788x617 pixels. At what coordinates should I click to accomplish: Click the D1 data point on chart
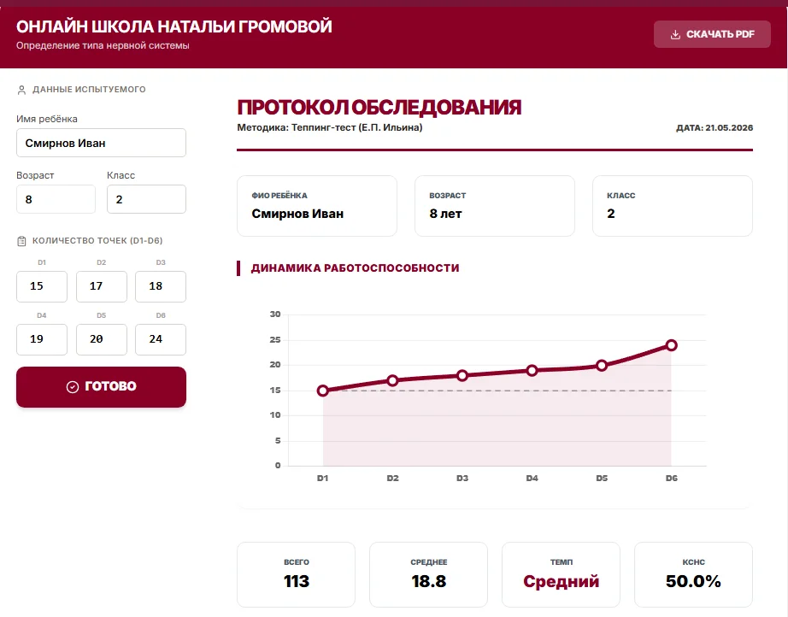(x=323, y=391)
